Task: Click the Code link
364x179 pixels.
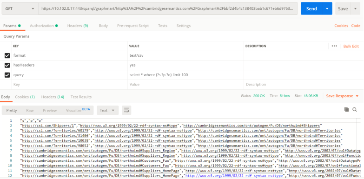Action: [x=356, y=26]
